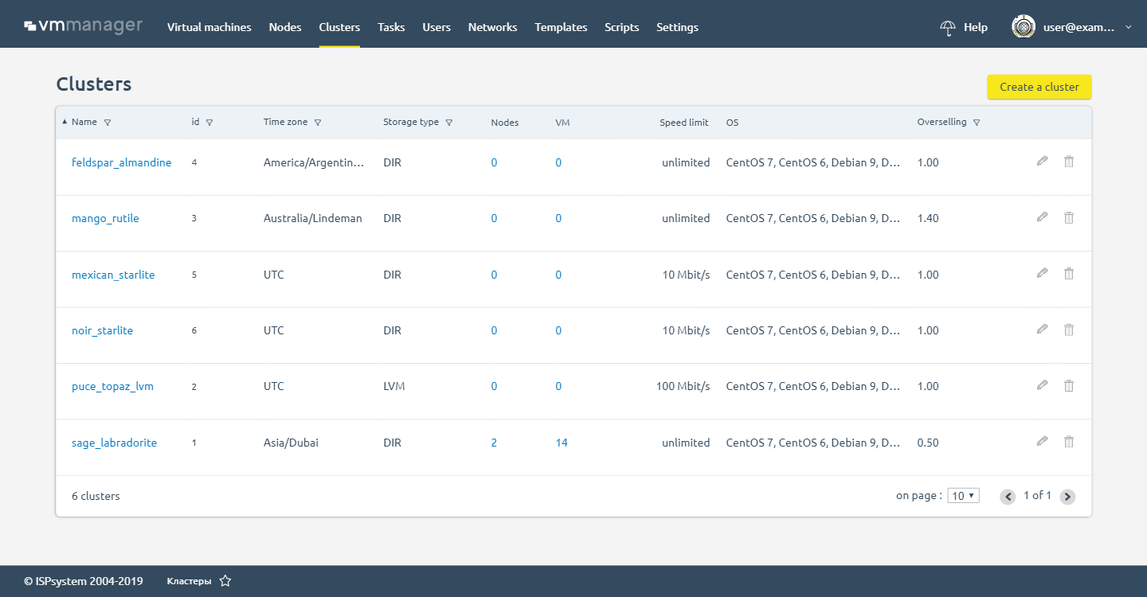Delete the feldspar_almandine cluster via trash icon
The height and width of the screenshot is (597, 1147).
pyautogui.click(x=1069, y=161)
